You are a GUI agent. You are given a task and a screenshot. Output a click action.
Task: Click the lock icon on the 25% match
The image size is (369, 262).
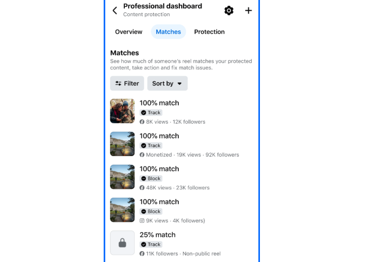pyautogui.click(x=122, y=243)
